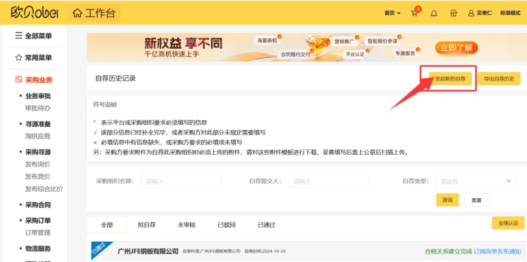
Task: Open the notification bell
Action: 434,14
